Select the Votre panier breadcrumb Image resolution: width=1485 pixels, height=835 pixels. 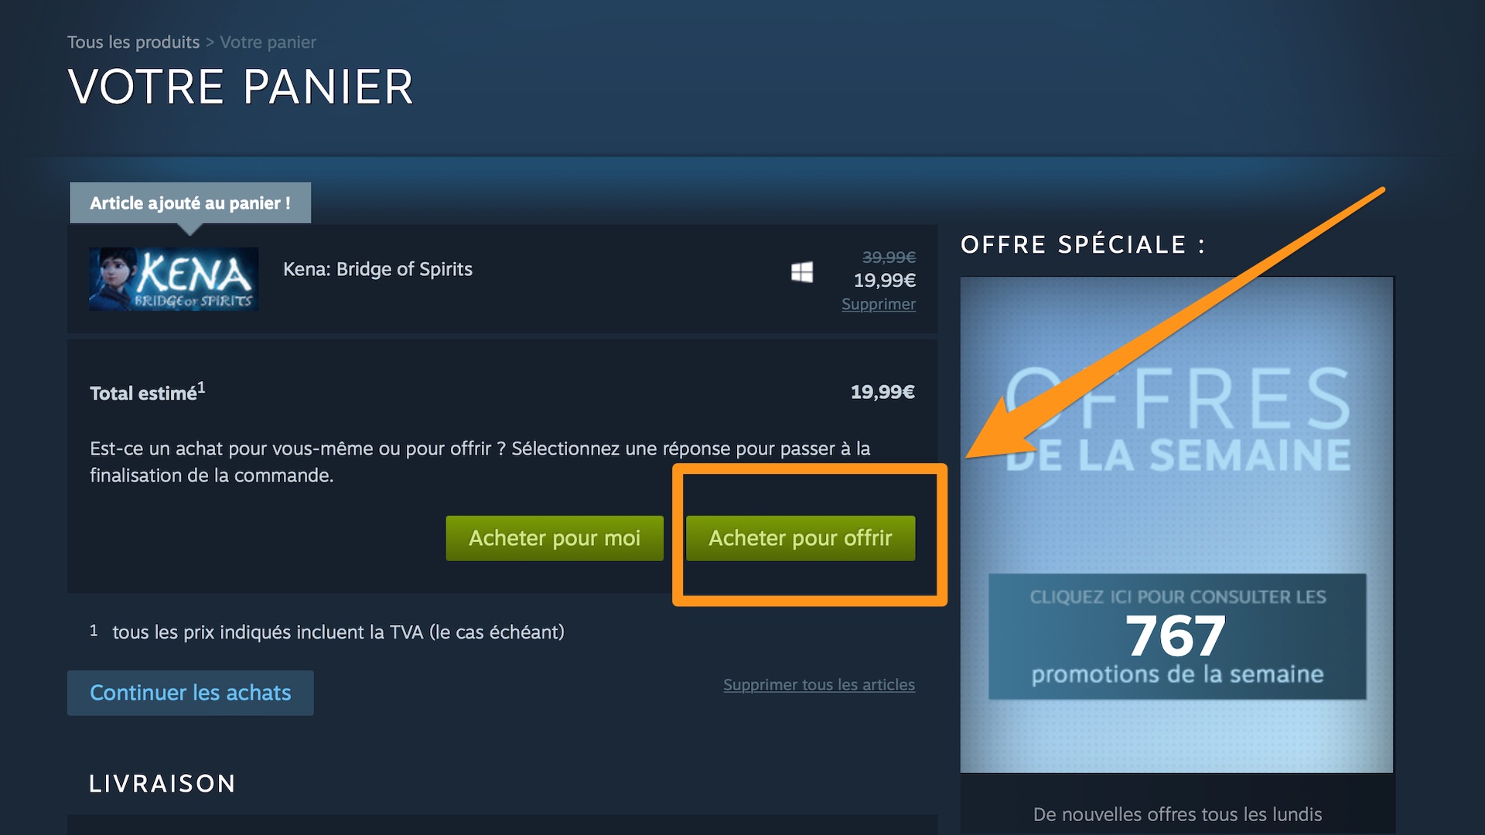[268, 42]
